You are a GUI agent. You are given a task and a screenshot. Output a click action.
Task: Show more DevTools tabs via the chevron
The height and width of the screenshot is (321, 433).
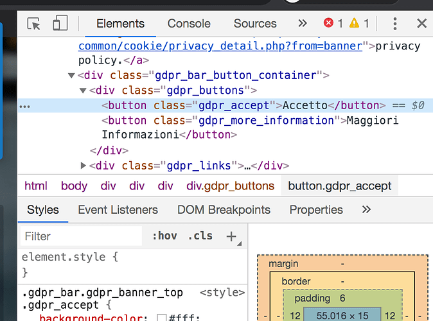click(303, 24)
